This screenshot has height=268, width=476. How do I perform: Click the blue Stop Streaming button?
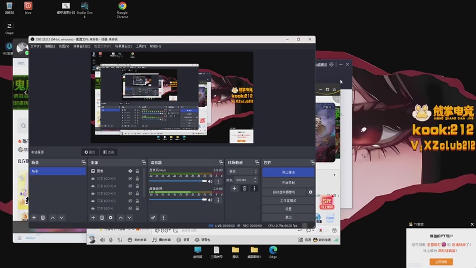pos(288,172)
